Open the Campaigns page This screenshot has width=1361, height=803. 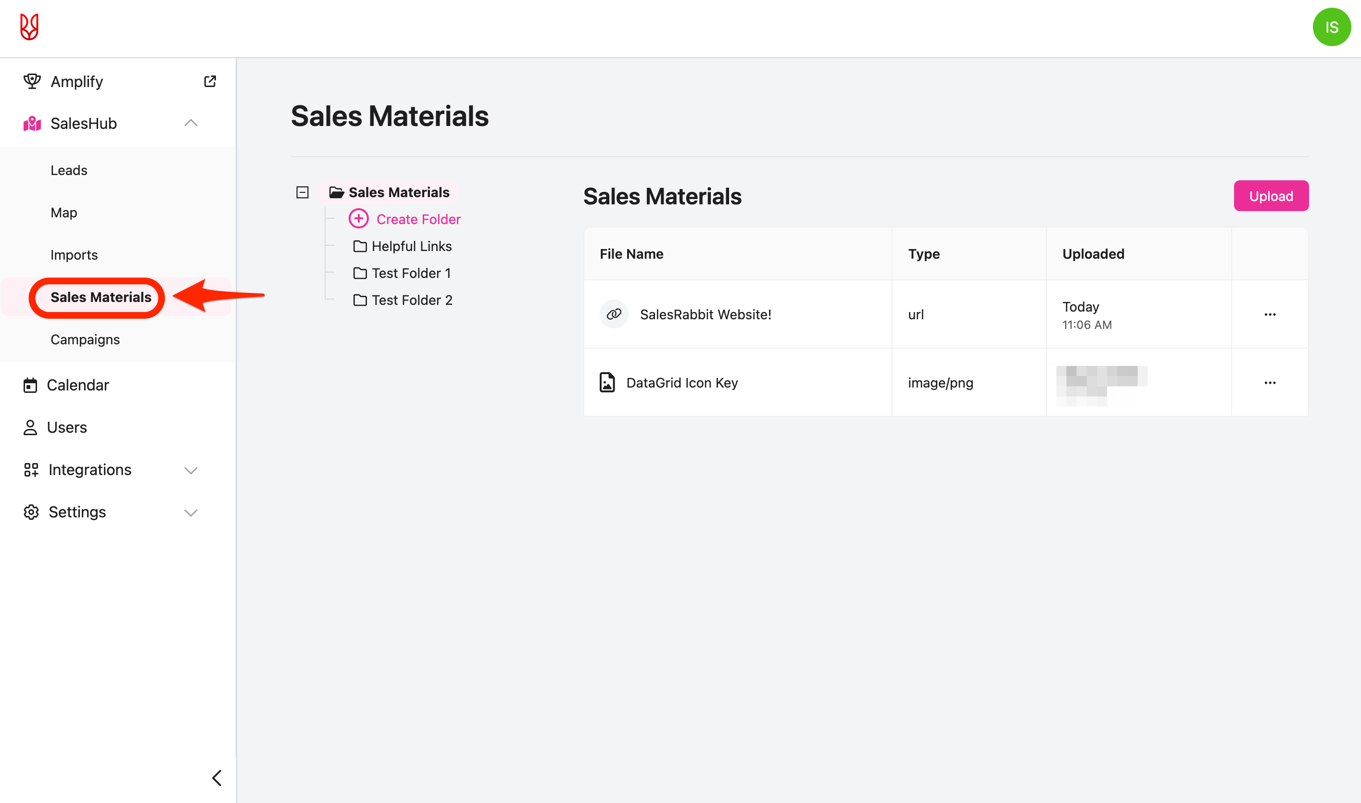[x=85, y=339]
